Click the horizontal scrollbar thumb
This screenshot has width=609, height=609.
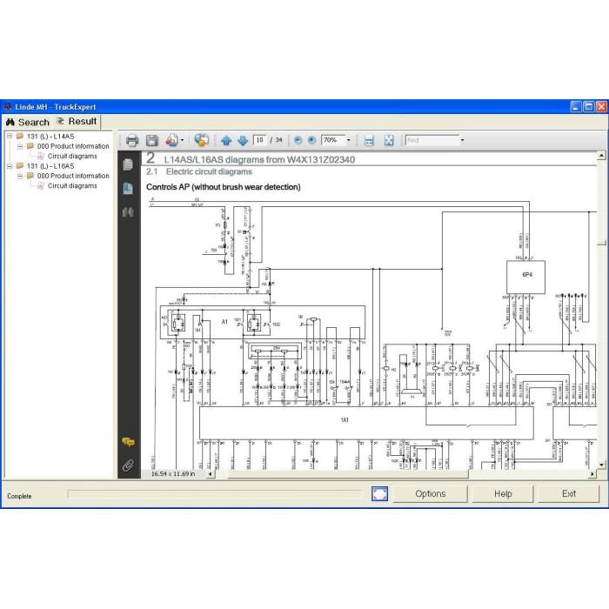point(348,474)
